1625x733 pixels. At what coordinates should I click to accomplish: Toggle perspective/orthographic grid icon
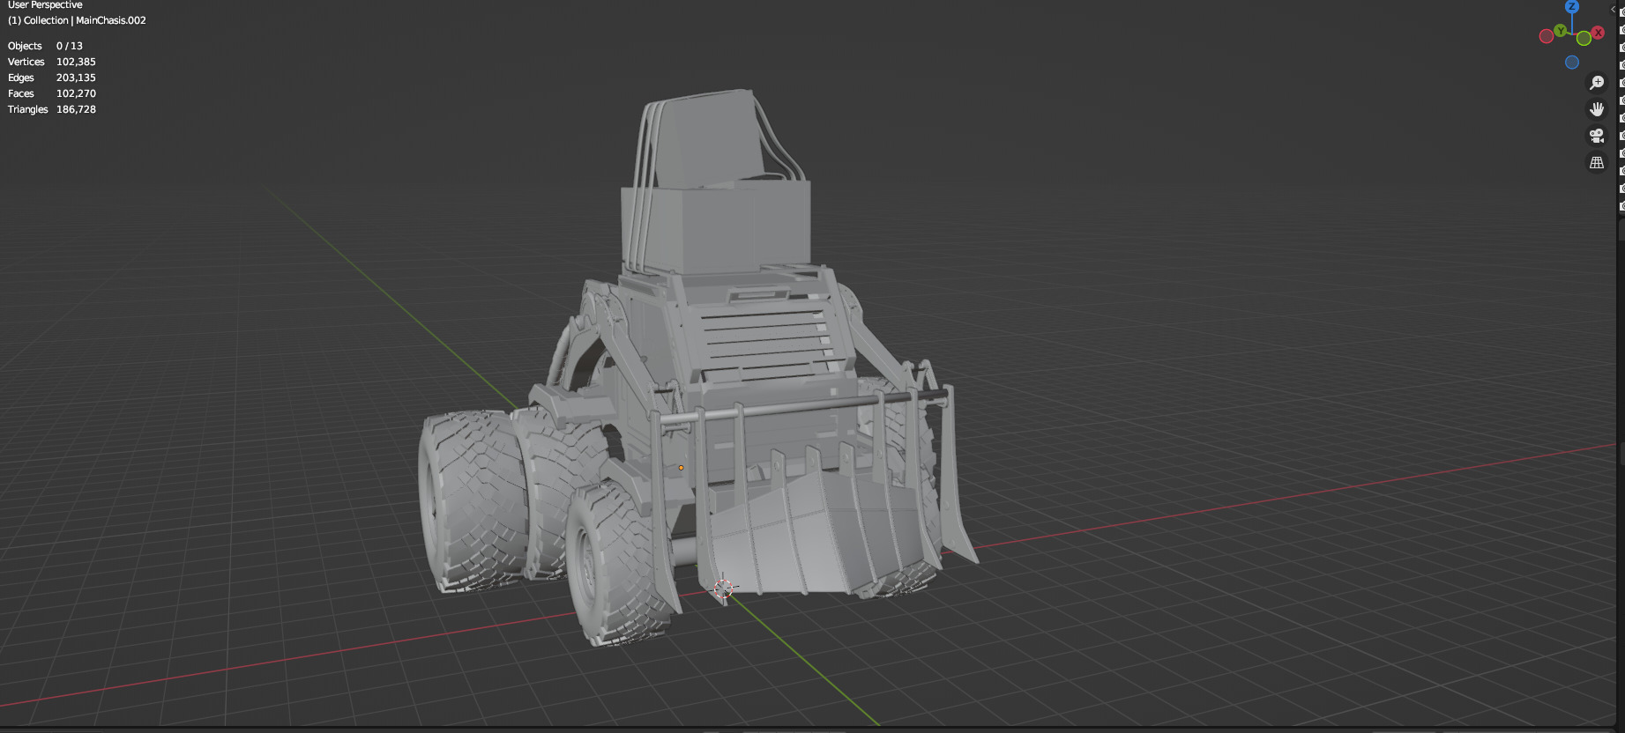[1597, 162]
